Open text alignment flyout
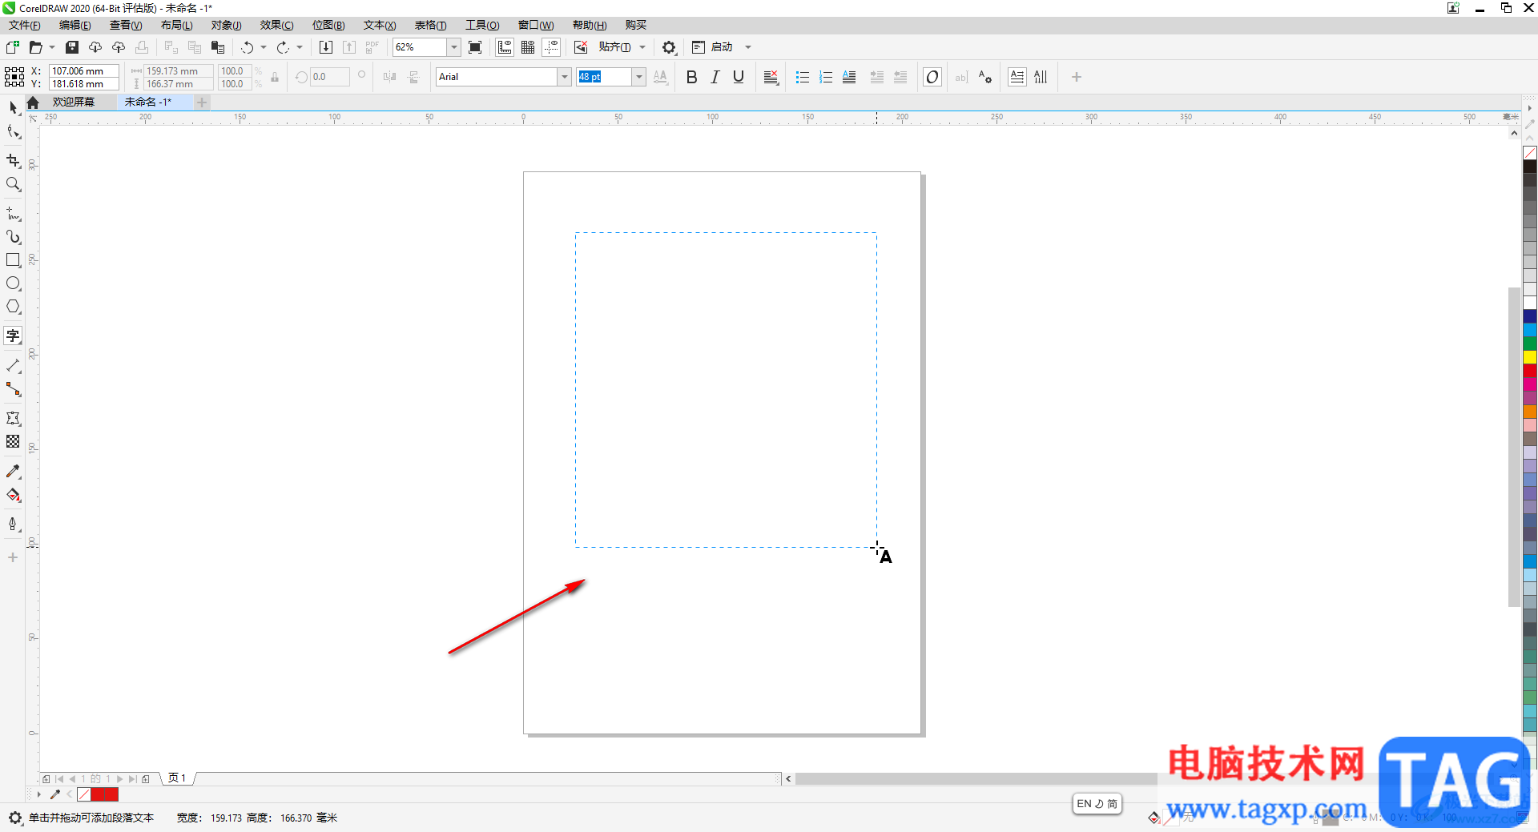The image size is (1538, 832). pyautogui.click(x=771, y=77)
